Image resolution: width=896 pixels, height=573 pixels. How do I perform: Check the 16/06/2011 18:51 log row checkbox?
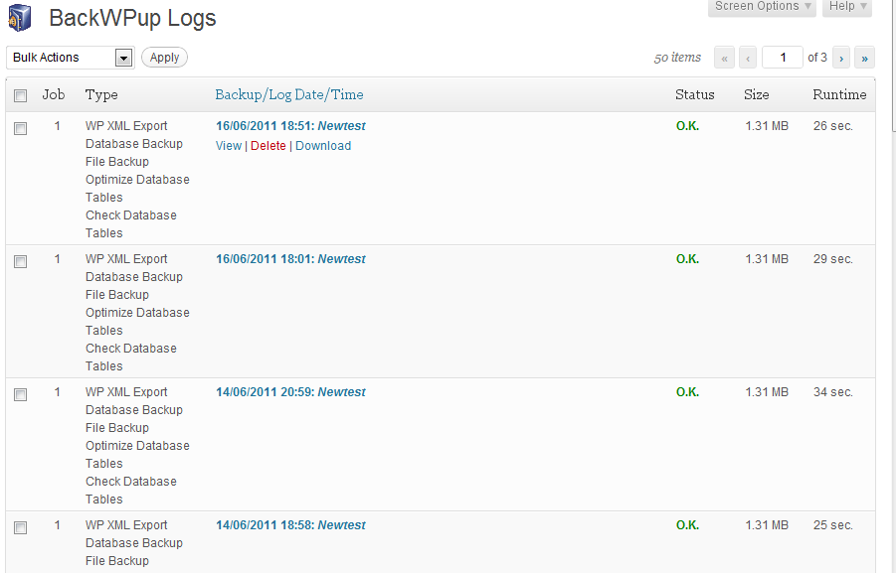pyautogui.click(x=20, y=128)
